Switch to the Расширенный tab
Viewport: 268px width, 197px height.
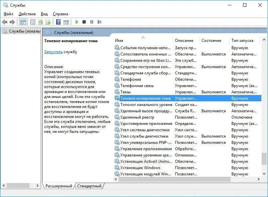[59, 186]
